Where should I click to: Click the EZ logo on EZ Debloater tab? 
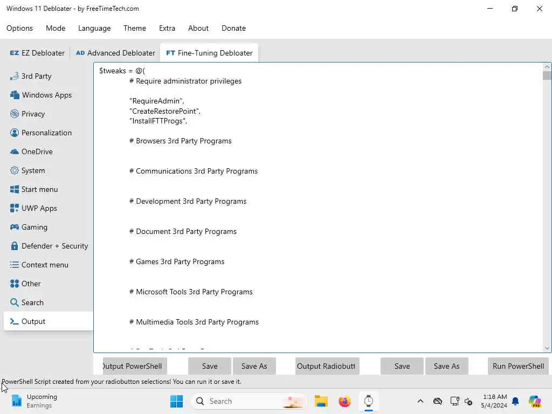tap(15, 53)
